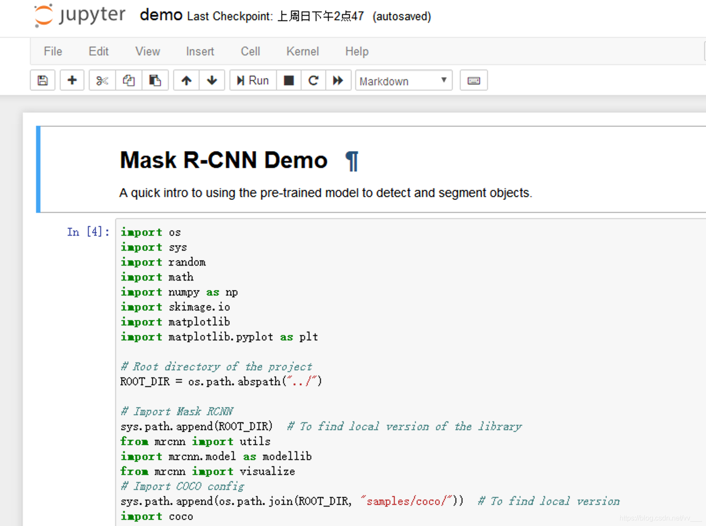Click the 'from mrcnn import utils' line
The image size is (706, 526).
196,442
